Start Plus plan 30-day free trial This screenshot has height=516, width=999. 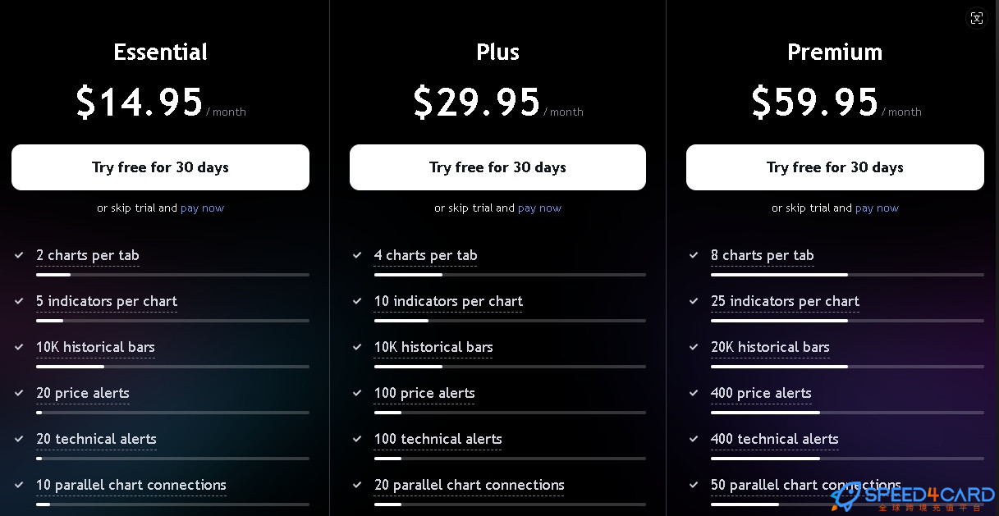pos(497,167)
